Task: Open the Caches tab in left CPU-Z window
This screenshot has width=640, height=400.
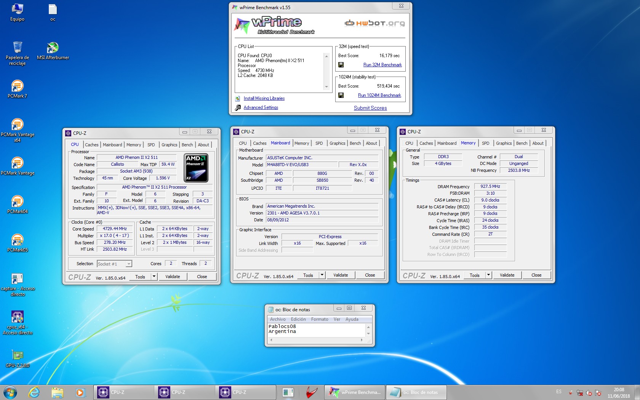Action: coord(91,145)
